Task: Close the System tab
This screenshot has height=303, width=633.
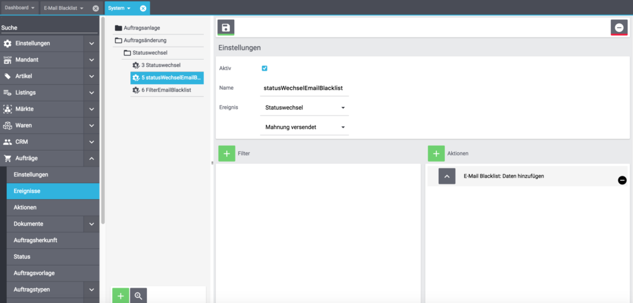Action: click(143, 8)
